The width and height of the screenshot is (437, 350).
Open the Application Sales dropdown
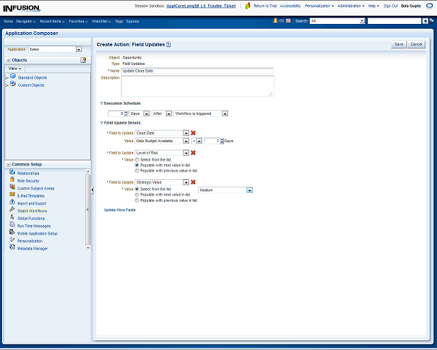click(x=79, y=49)
